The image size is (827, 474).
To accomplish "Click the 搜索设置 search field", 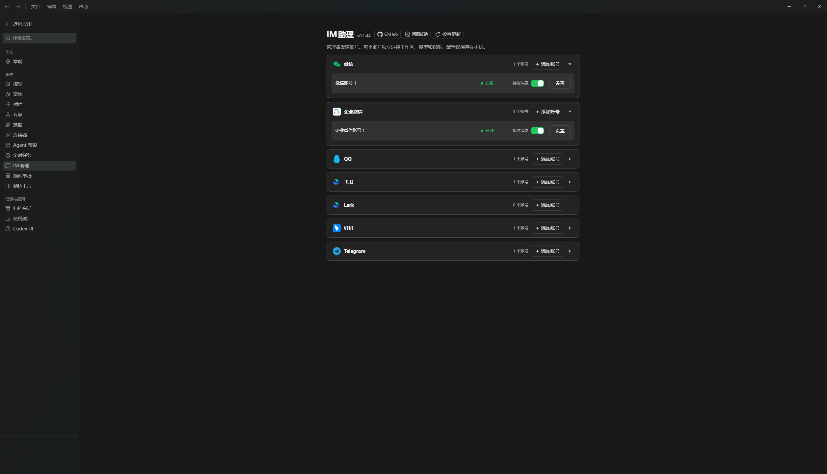I will click(x=40, y=38).
